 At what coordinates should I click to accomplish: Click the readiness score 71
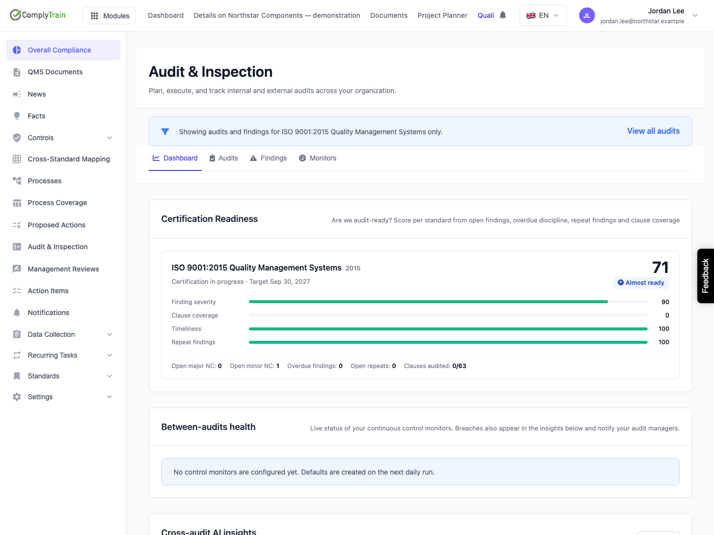(660, 267)
